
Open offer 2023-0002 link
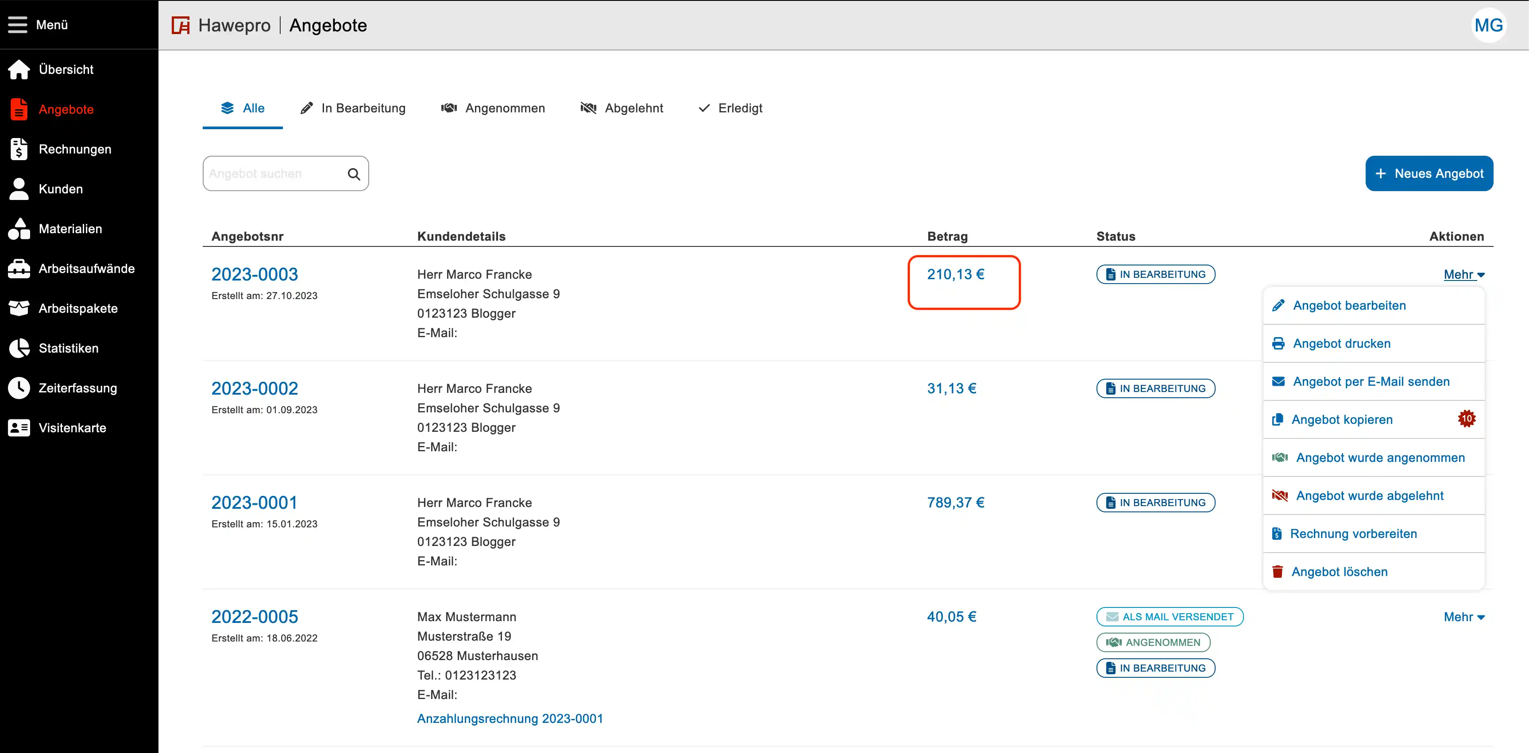coord(255,388)
